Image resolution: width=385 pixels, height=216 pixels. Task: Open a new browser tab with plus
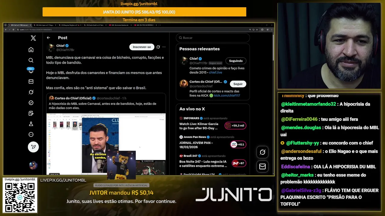click(160, 25)
